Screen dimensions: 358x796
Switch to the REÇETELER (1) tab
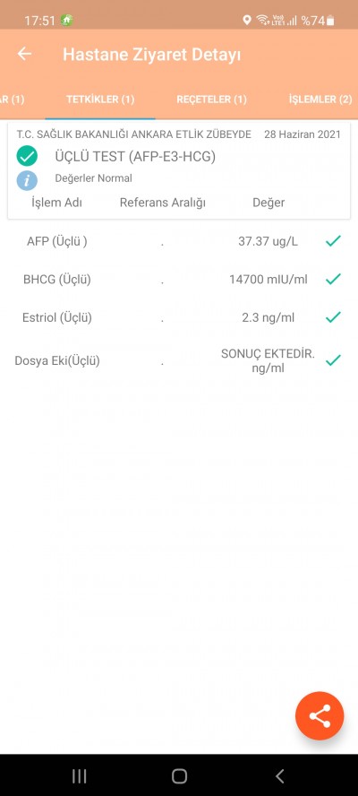[211, 99]
